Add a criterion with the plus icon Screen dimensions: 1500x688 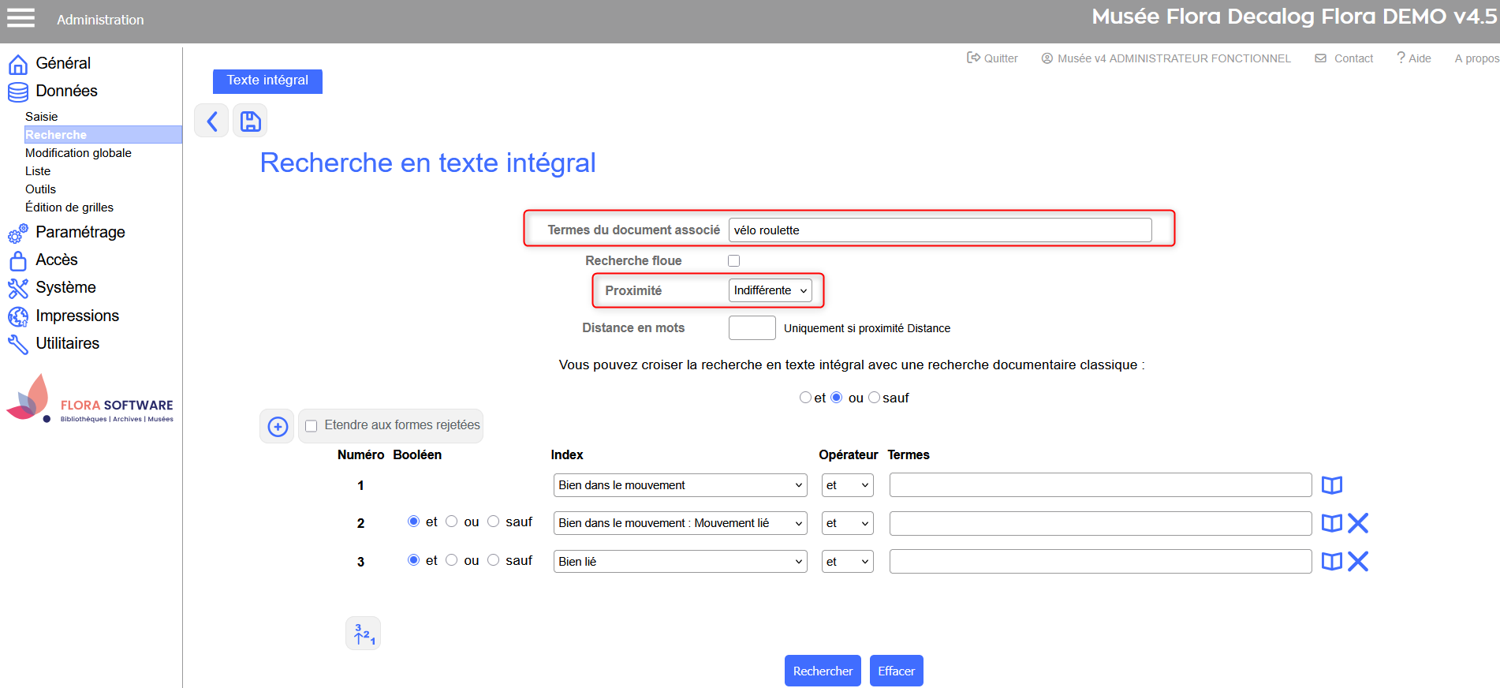[x=278, y=427]
